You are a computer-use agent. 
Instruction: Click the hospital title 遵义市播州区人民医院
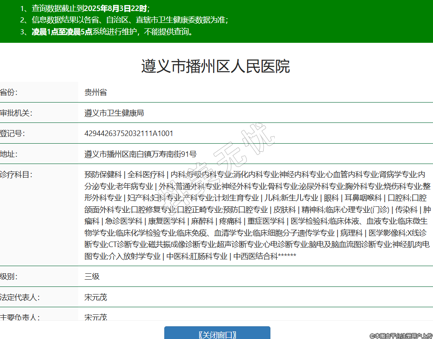pyautogui.click(x=216, y=67)
